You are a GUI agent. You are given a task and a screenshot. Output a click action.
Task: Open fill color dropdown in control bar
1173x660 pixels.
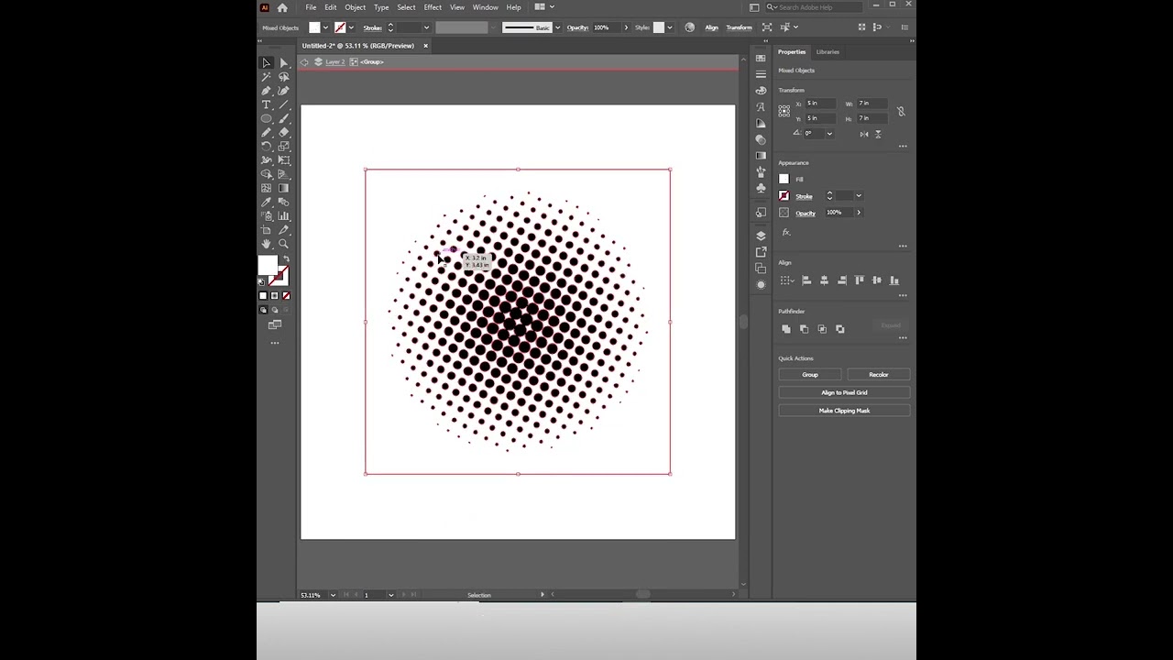click(x=325, y=27)
